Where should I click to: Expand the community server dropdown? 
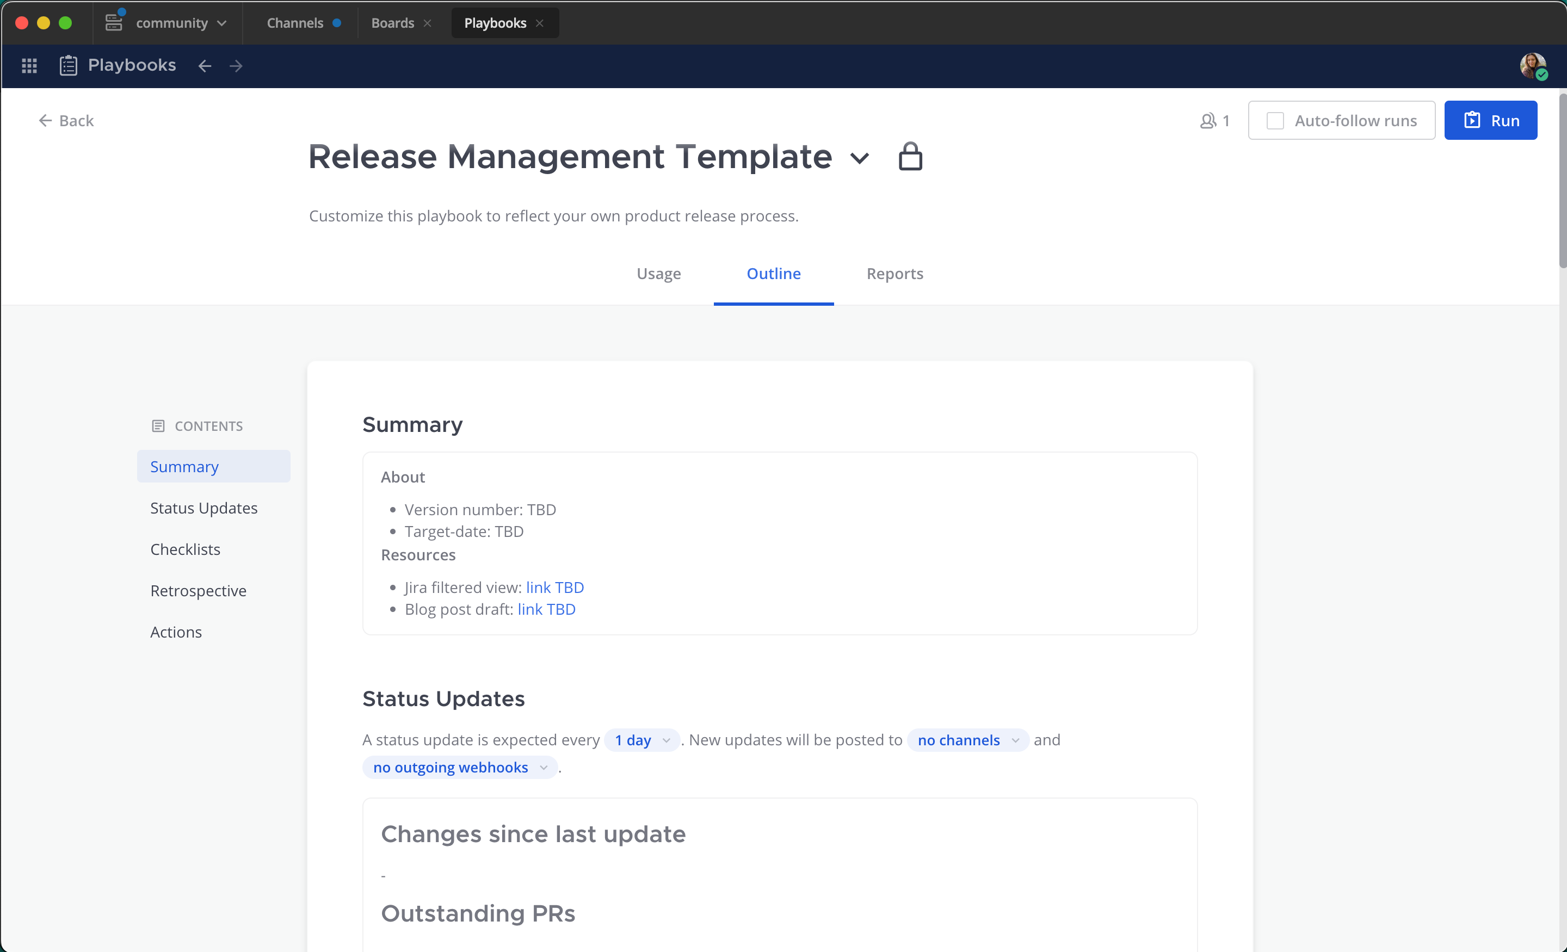(x=222, y=23)
